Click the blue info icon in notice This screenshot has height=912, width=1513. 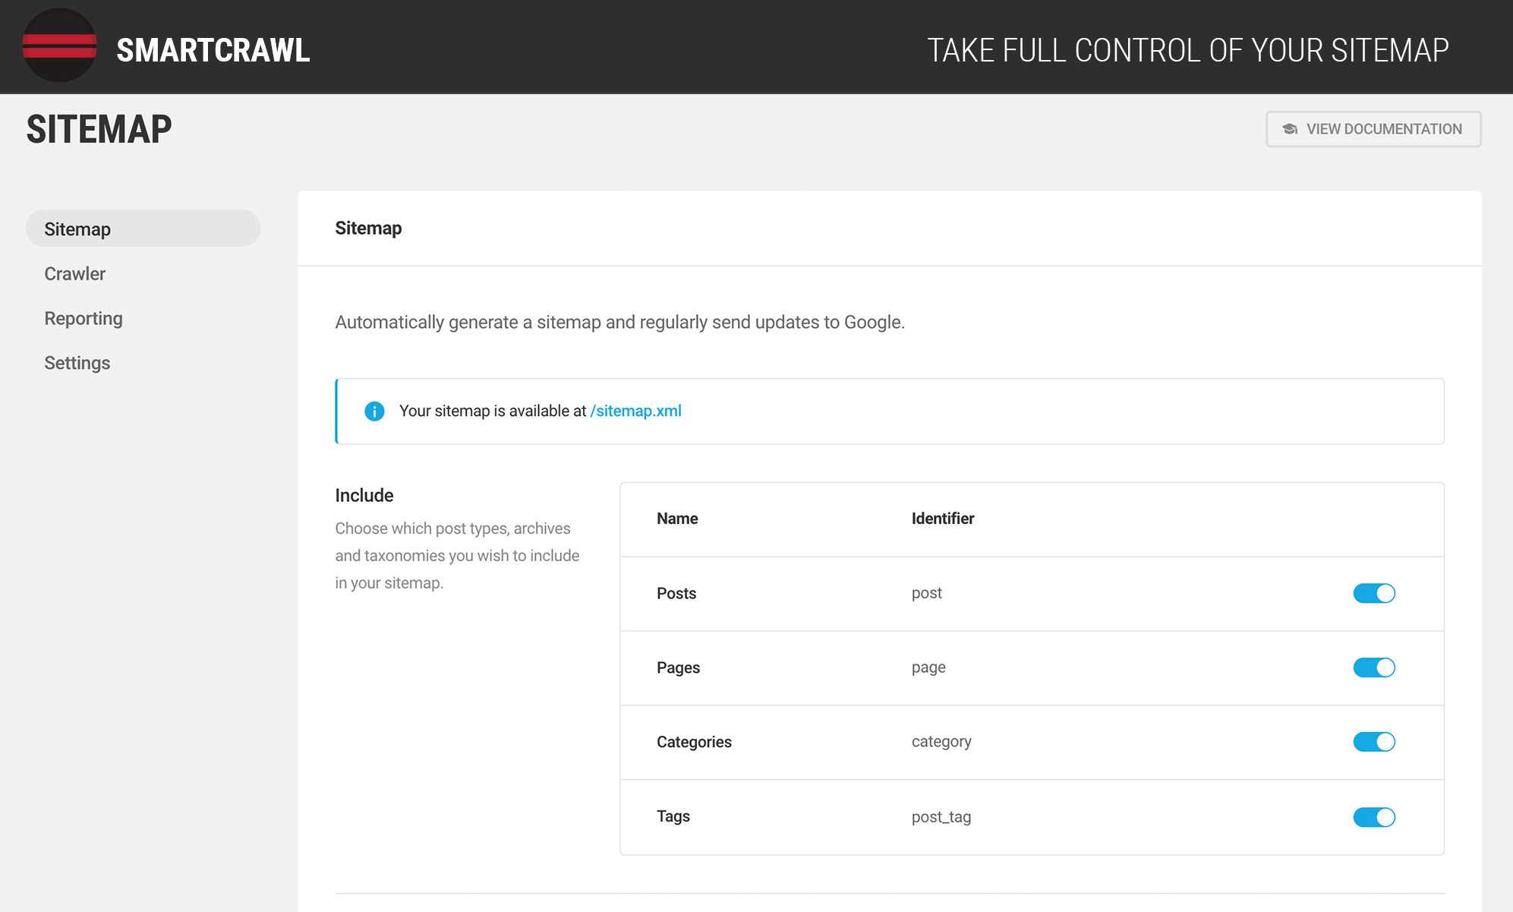374,411
